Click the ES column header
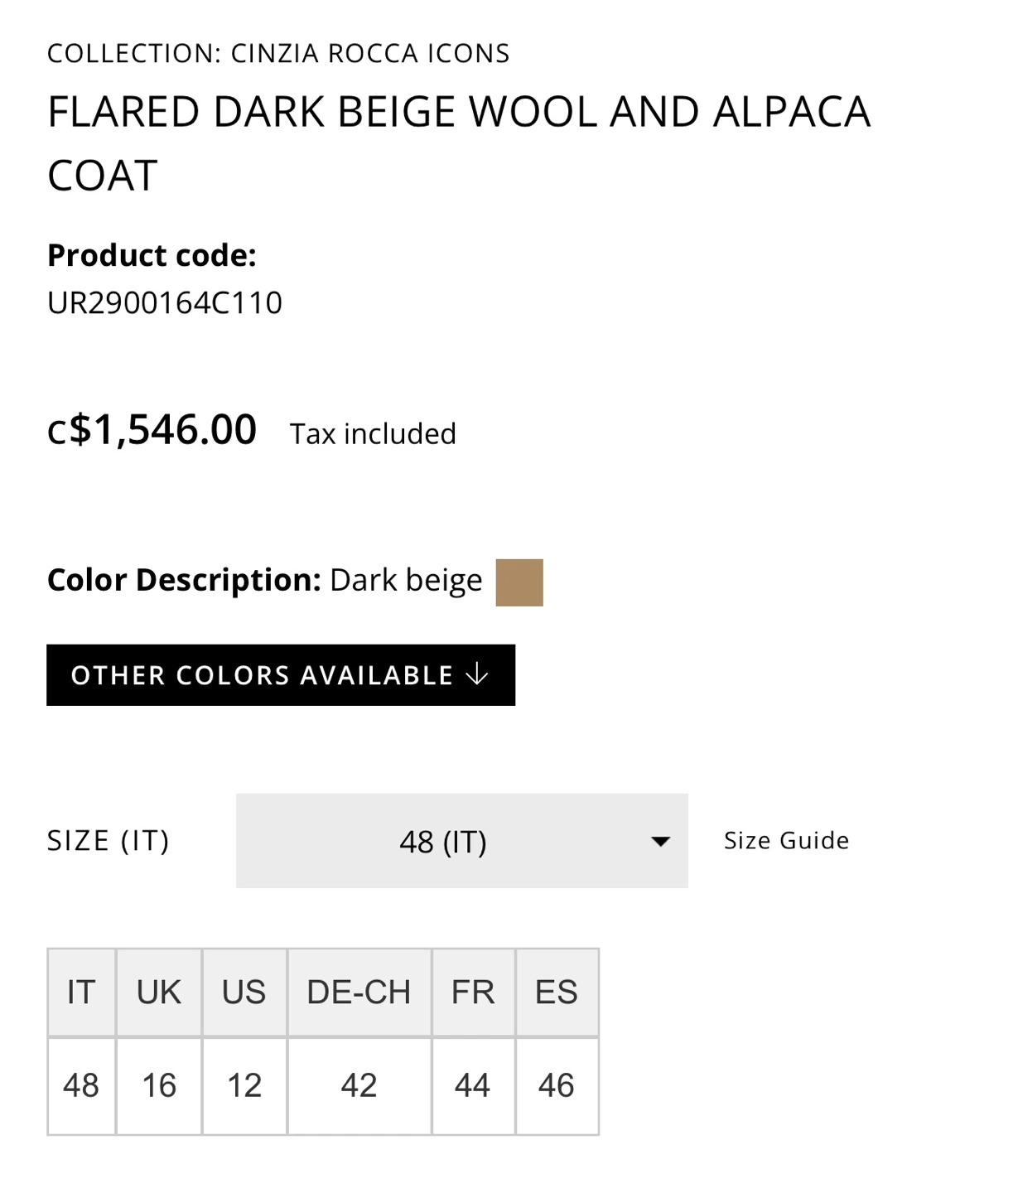This screenshot has height=1193, width=1013. (x=557, y=993)
